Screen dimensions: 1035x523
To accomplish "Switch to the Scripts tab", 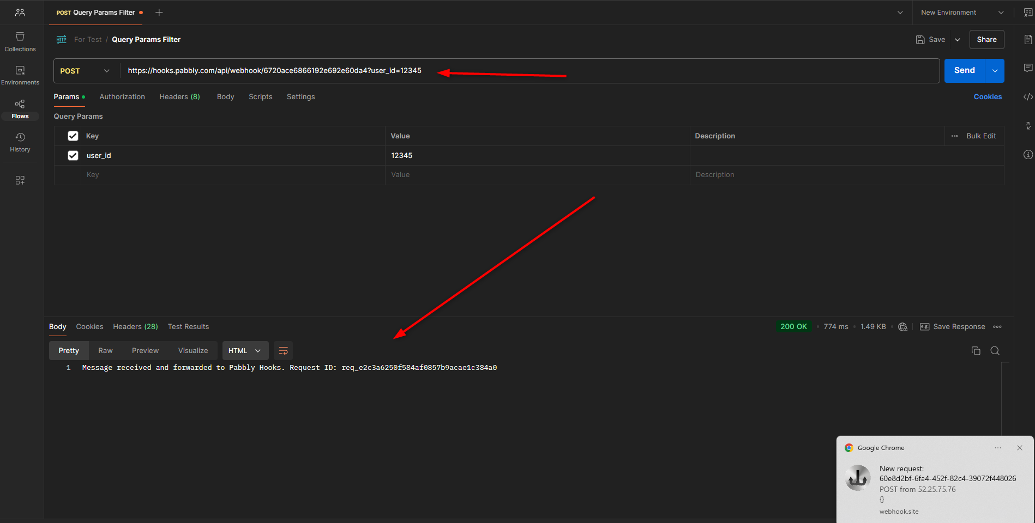I will (261, 97).
